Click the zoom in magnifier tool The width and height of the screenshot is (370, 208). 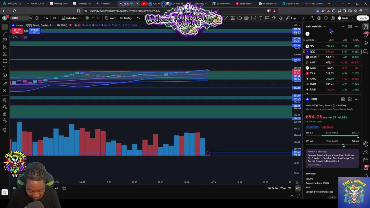[5, 91]
